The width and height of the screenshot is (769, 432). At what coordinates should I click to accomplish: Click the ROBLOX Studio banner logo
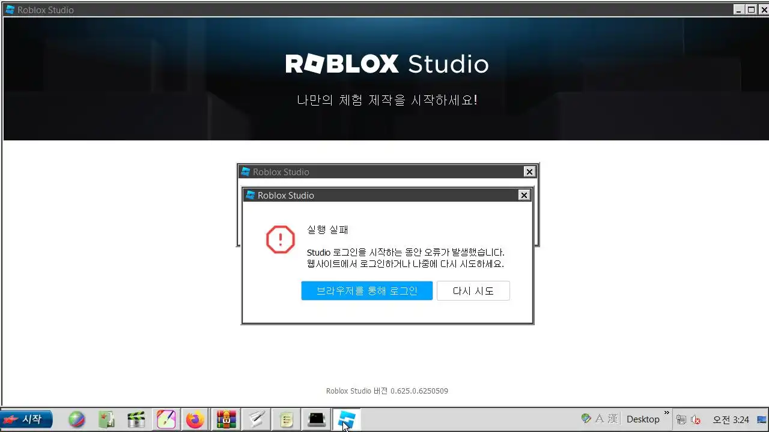pyautogui.click(x=387, y=64)
